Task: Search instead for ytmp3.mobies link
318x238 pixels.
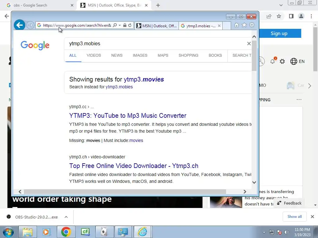Action: (x=119, y=87)
